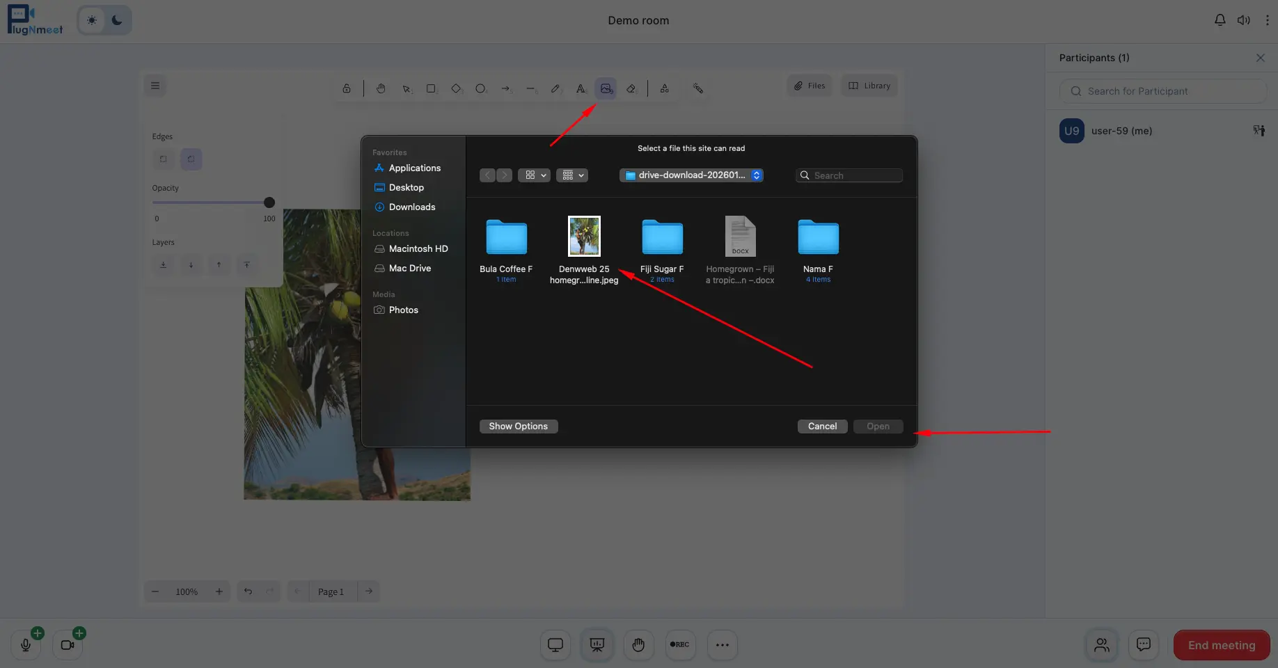This screenshot has height=668, width=1278.
Task: Open the whiteboard Library panel
Action: pos(868,85)
